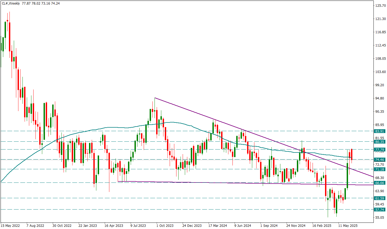Viewport: 387px width, 229px height.
Task: Click the 116.85 price scale value
Action: point(380,32)
